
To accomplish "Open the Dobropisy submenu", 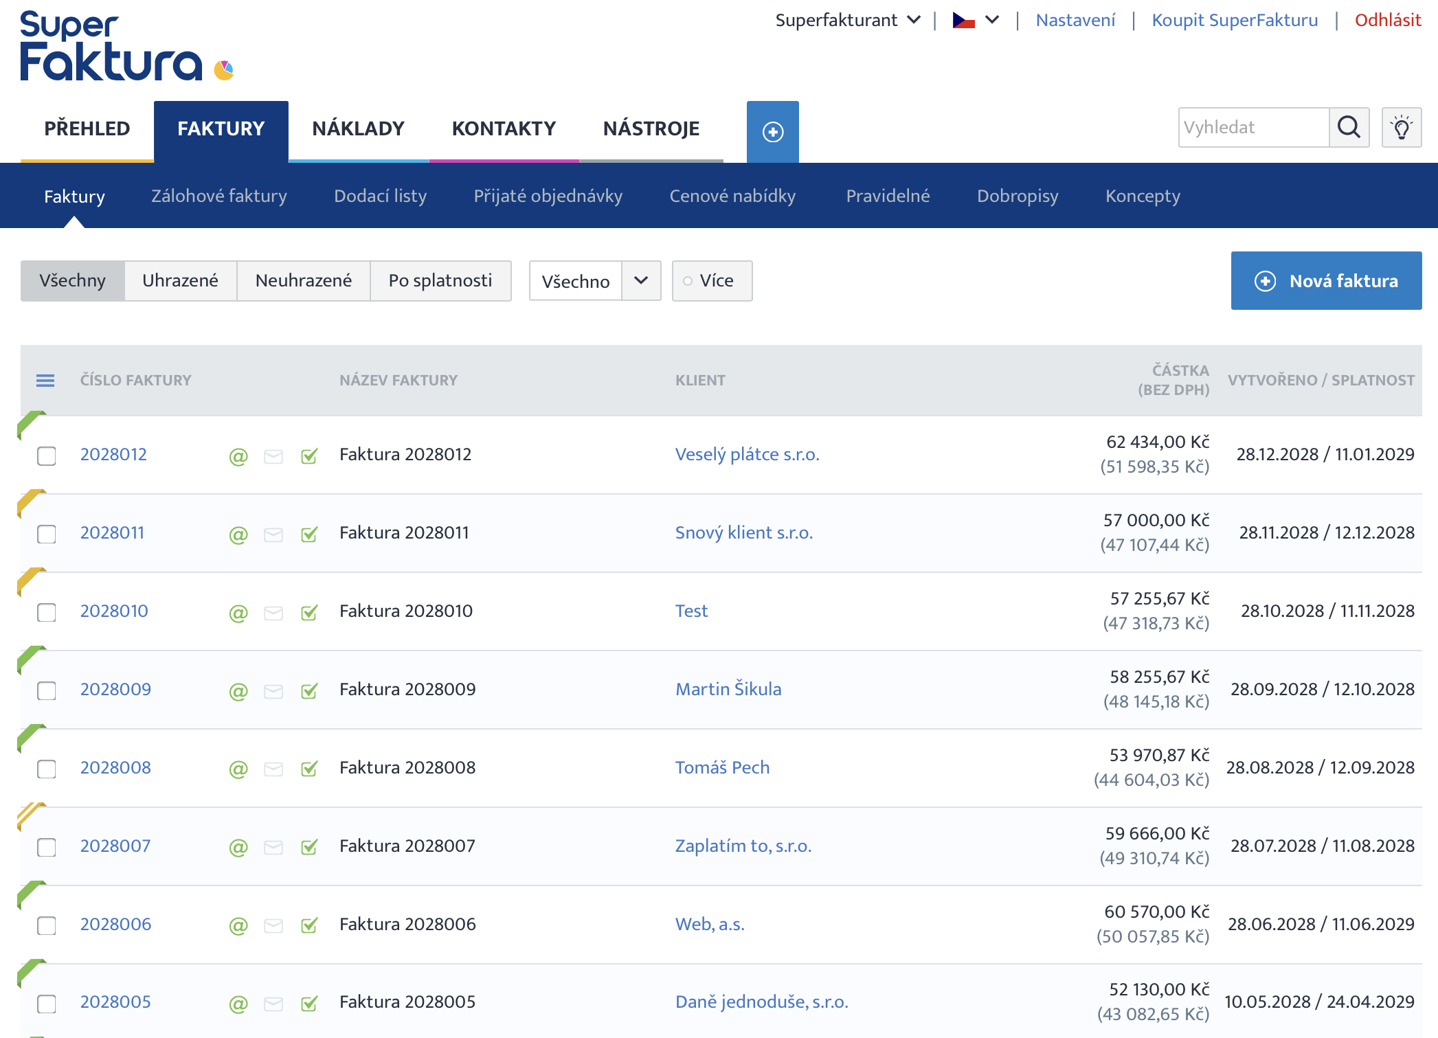I will coord(1018,196).
